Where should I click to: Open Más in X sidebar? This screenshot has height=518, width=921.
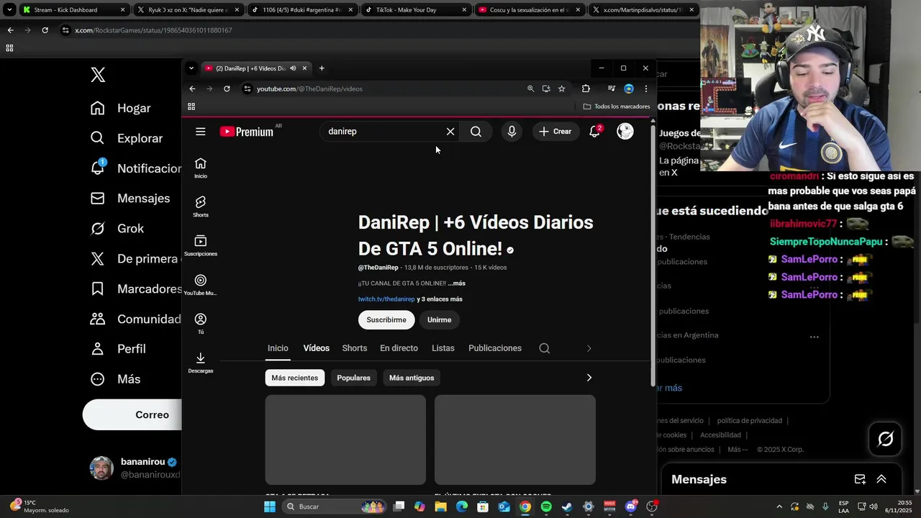(x=115, y=378)
